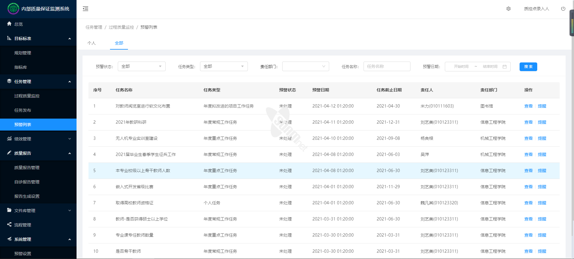Switch to the 个人 tab
574x259 pixels.
coord(91,43)
